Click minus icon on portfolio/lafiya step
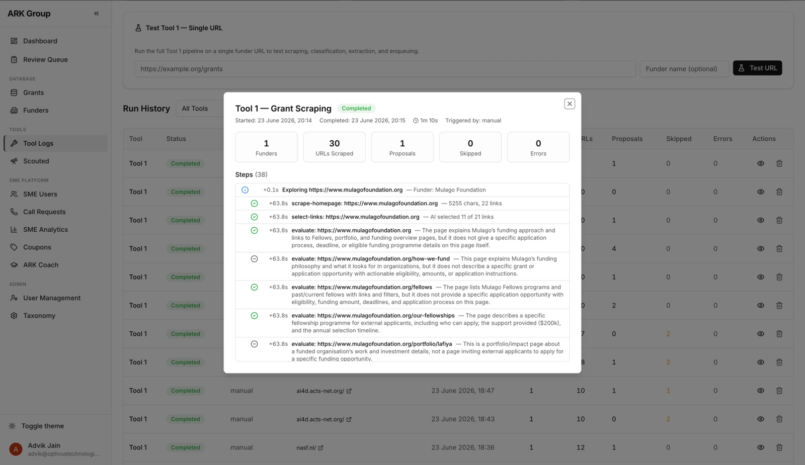 (254, 344)
